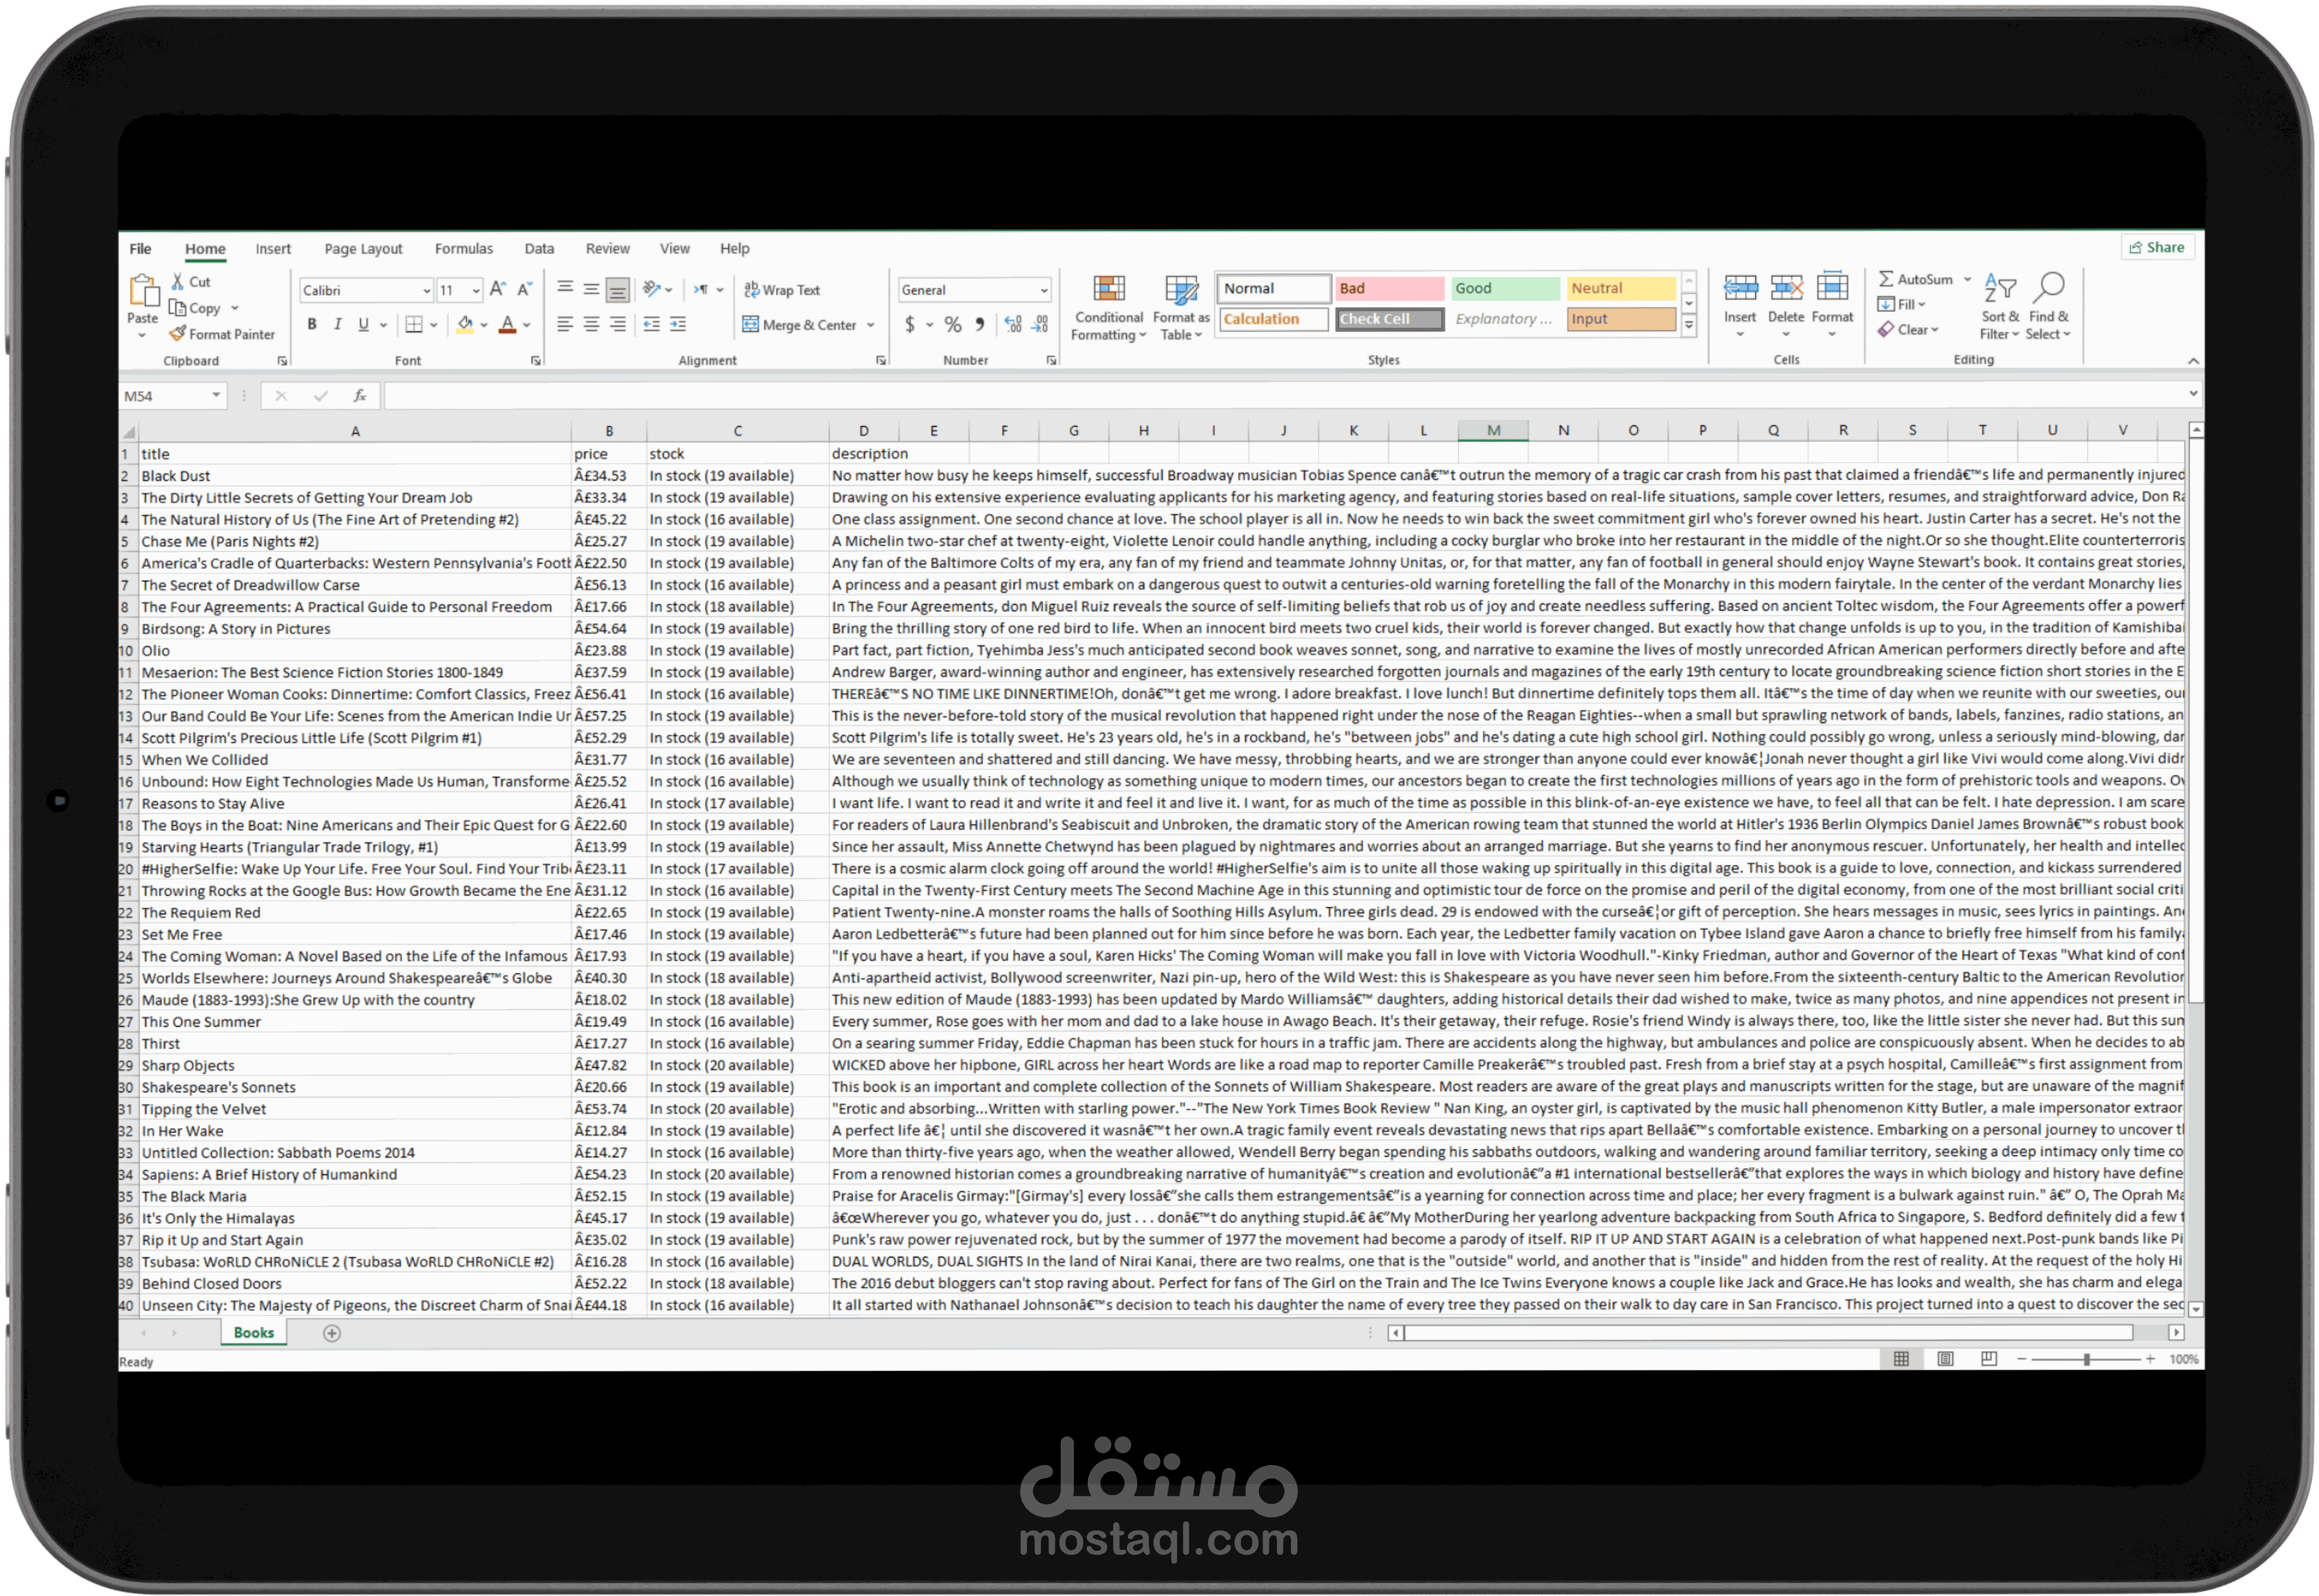Toggle Italic formatting
This screenshot has width=2319, height=1596.
point(338,324)
